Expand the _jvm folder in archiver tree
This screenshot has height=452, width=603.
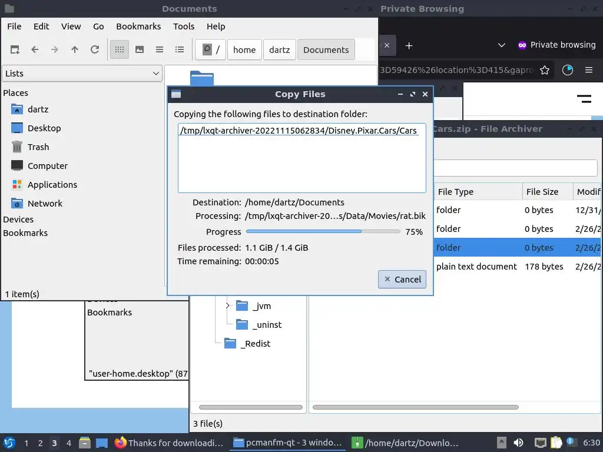[x=228, y=305]
